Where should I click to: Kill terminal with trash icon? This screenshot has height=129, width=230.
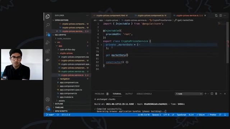(216, 94)
